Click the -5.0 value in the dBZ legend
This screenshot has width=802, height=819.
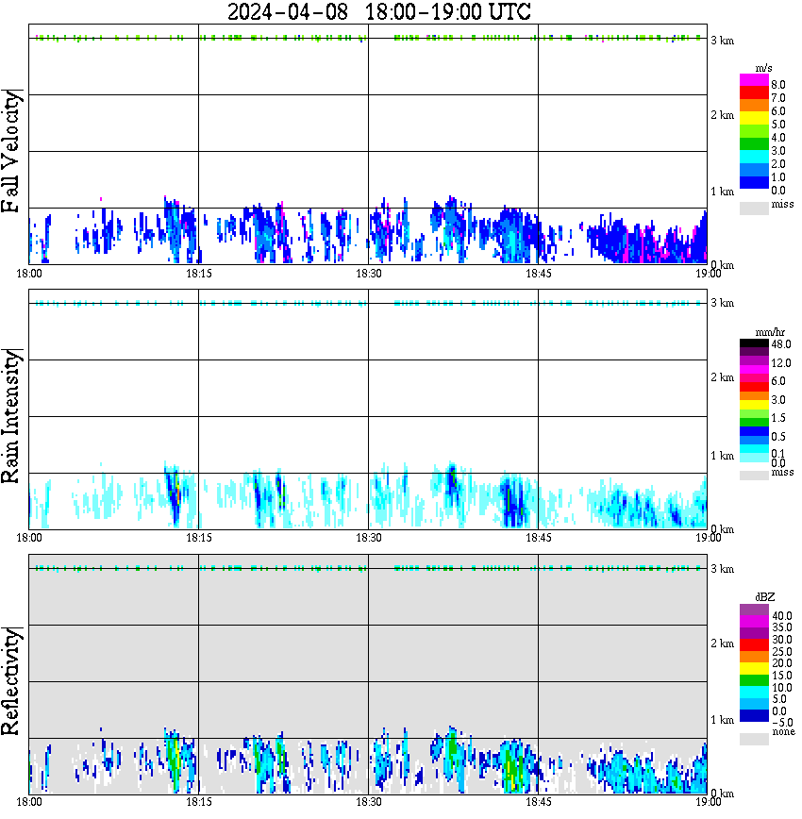[782, 723]
